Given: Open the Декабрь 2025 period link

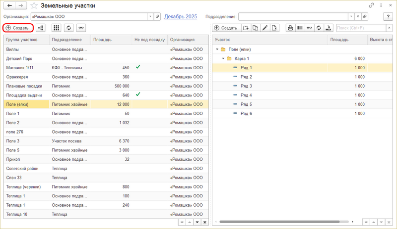Looking at the screenshot, I should [181, 16].
